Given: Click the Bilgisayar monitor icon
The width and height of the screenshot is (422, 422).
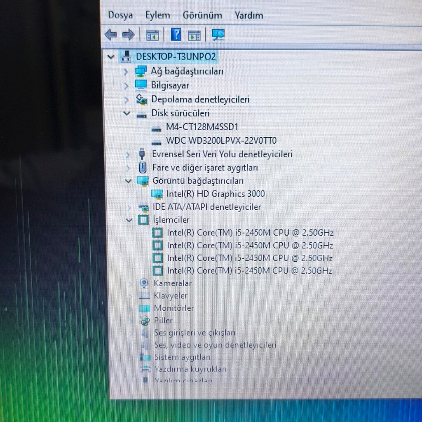Looking at the screenshot, I should (141, 85).
